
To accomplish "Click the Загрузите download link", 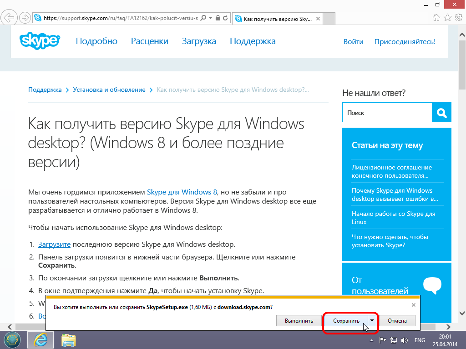I will click(55, 244).
